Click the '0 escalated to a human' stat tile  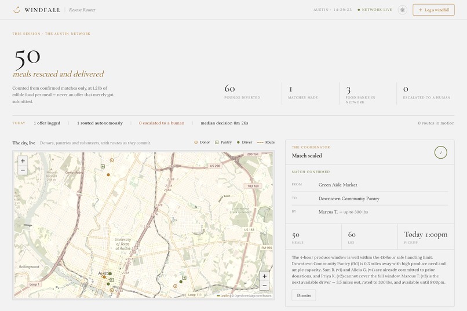[426, 92]
